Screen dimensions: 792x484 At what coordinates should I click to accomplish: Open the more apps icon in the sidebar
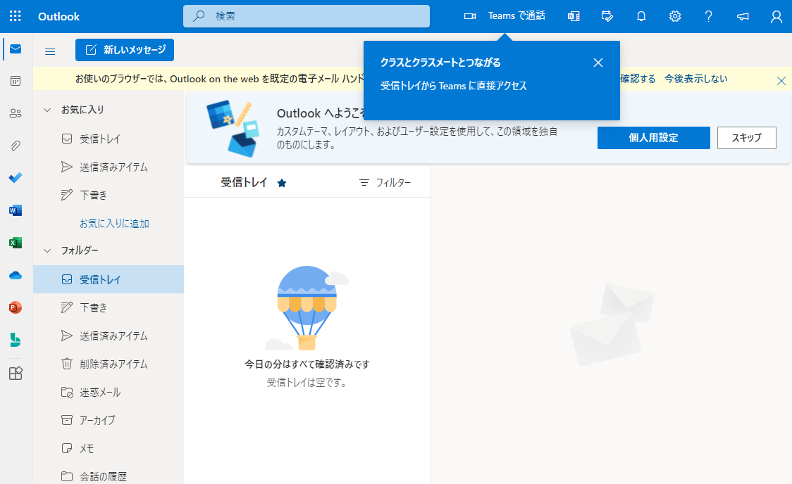point(16,373)
